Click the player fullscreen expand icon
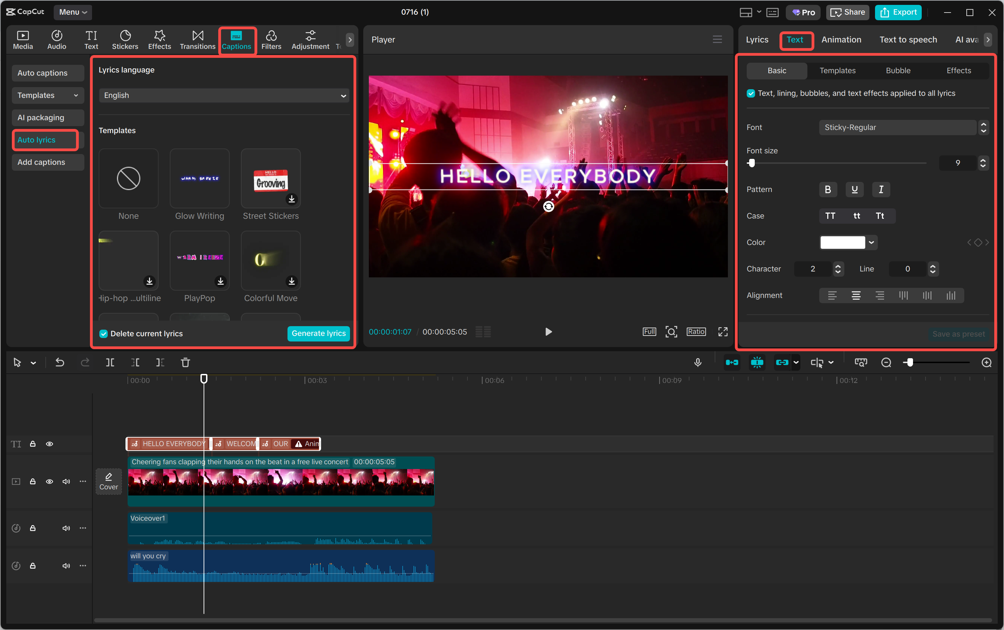The width and height of the screenshot is (1004, 630). click(x=723, y=332)
